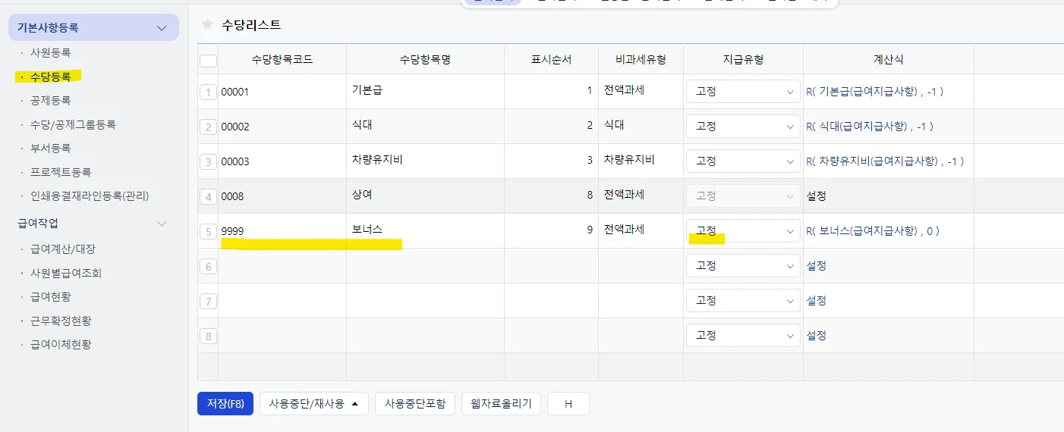Click the 사용중단포함 button
The image size is (1064, 432).
(414, 404)
